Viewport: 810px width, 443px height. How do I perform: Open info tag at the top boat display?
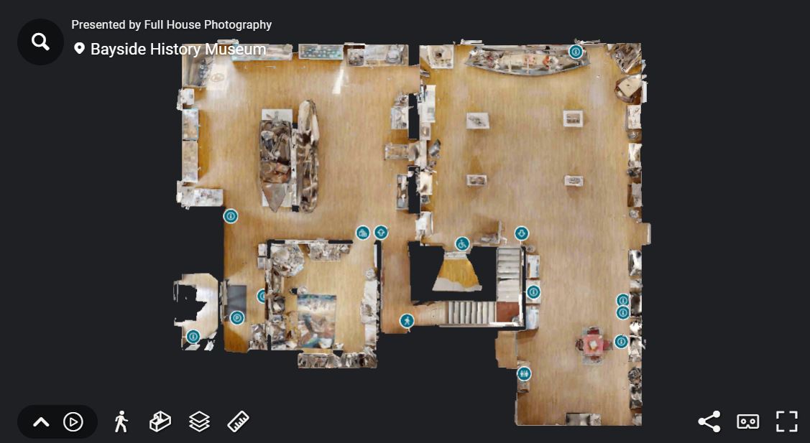576,52
